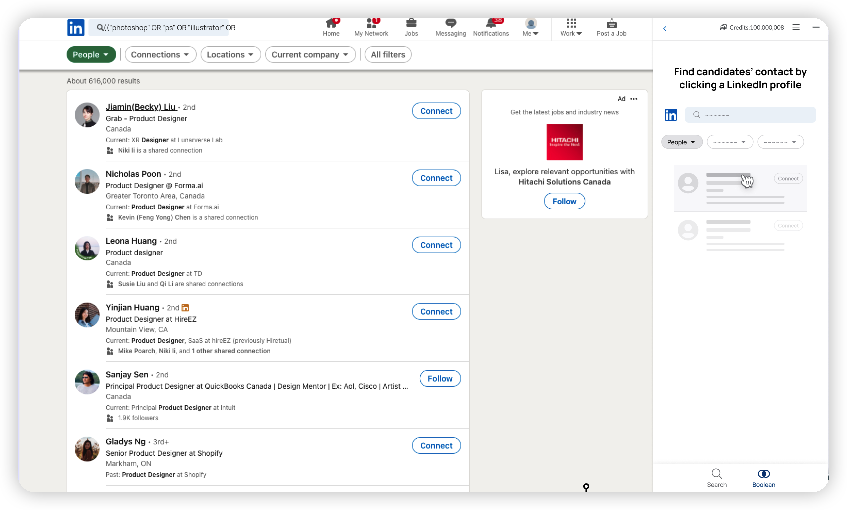
Task: Click Jiamin(Becky) Liu profile photo
Action: click(x=87, y=115)
